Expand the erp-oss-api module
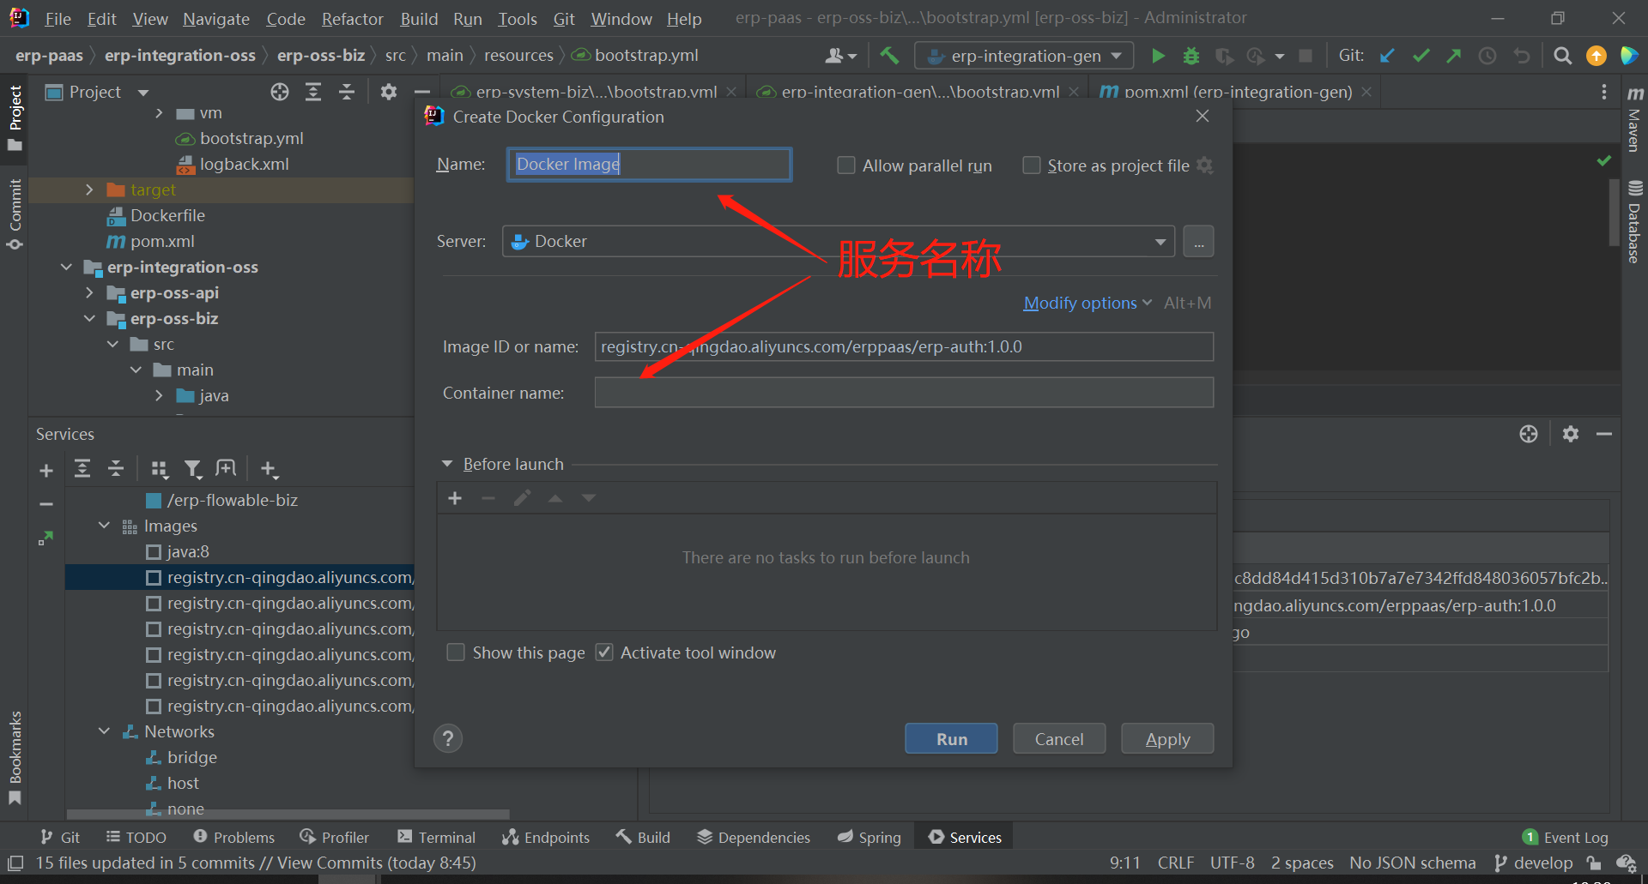 [89, 292]
